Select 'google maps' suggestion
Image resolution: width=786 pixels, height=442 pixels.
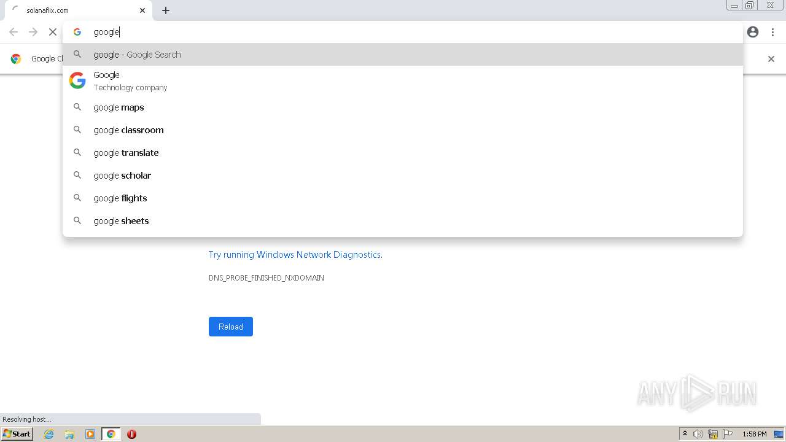(403, 107)
